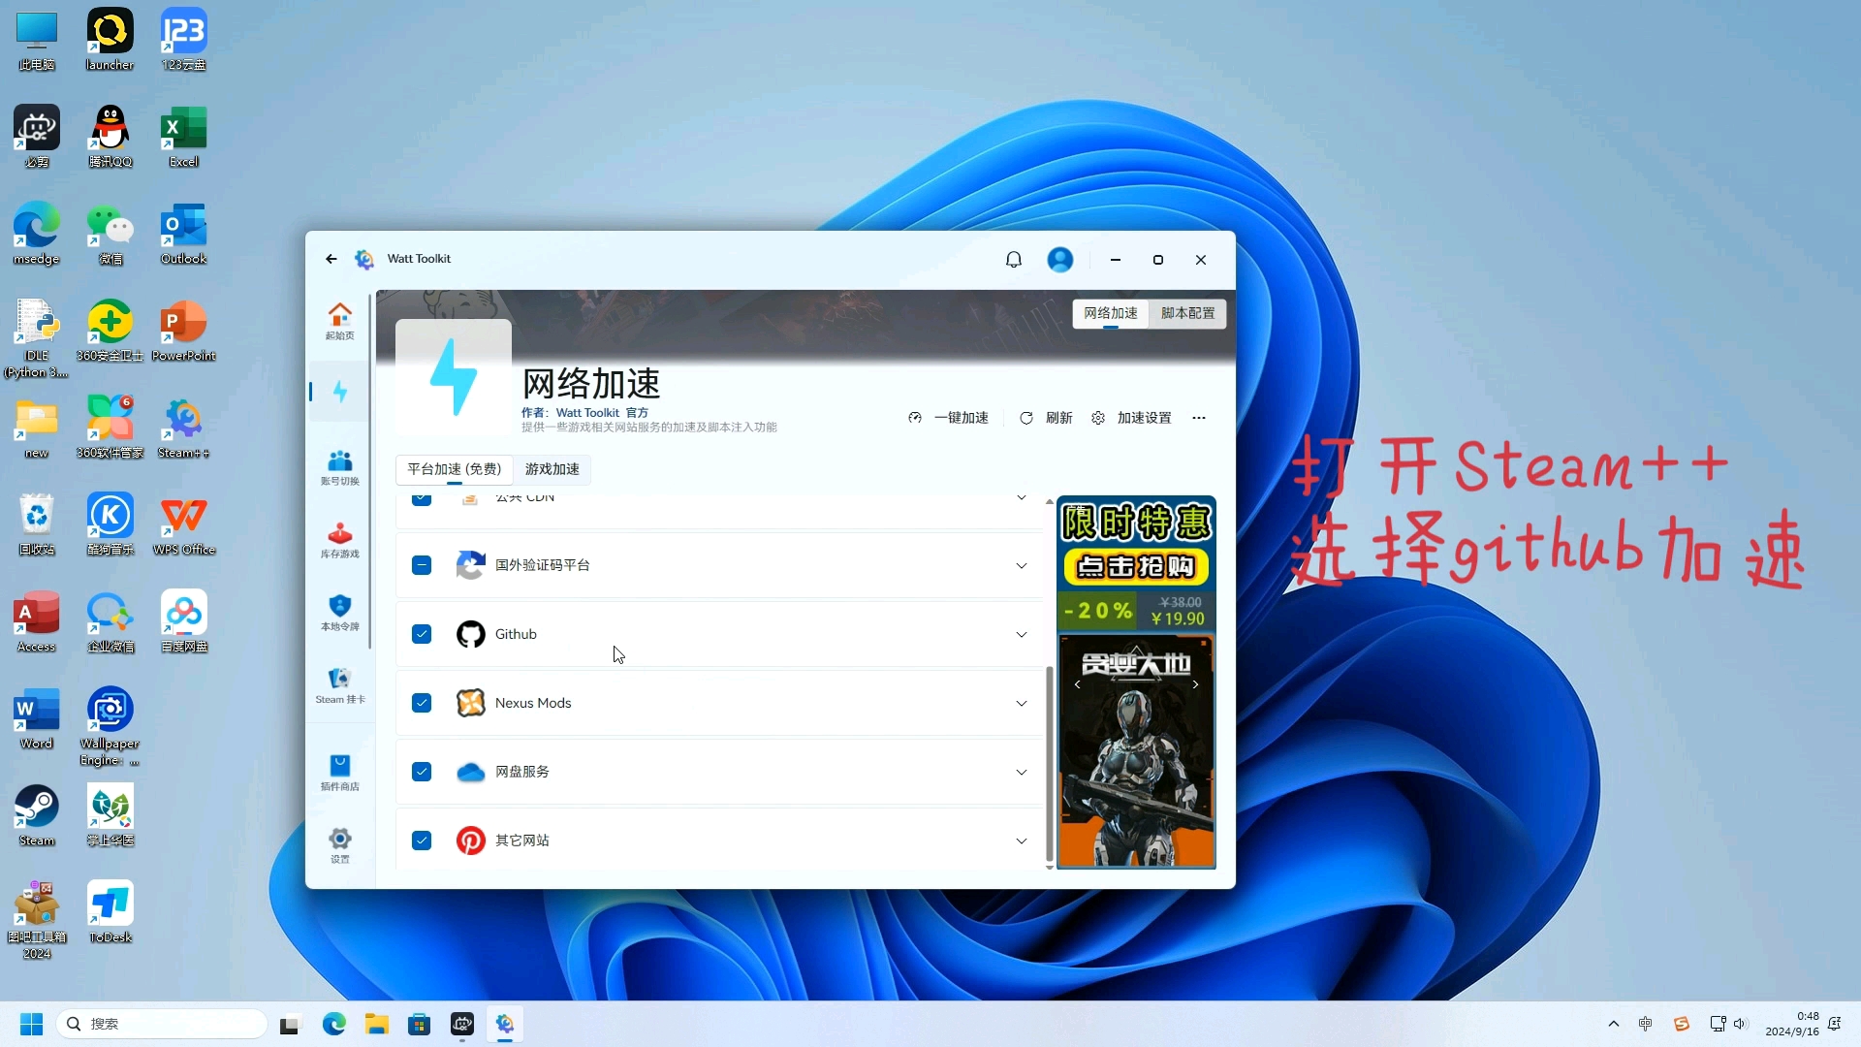Click Watt Toolkit icon in taskbar
Screen dimensions: 1861x1047
(x=505, y=1024)
